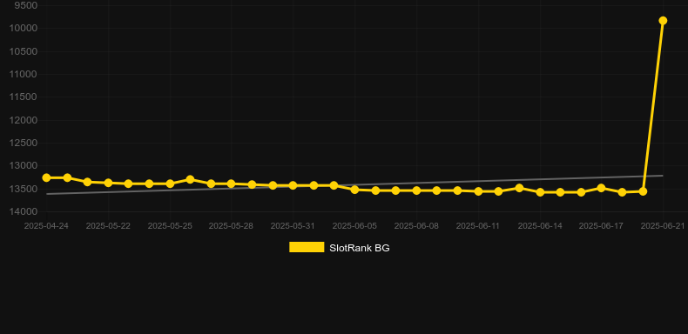Screen dimensions: 688x334
Task: Click the data point above 2025-06-11
Action: (x=478, y=191)
